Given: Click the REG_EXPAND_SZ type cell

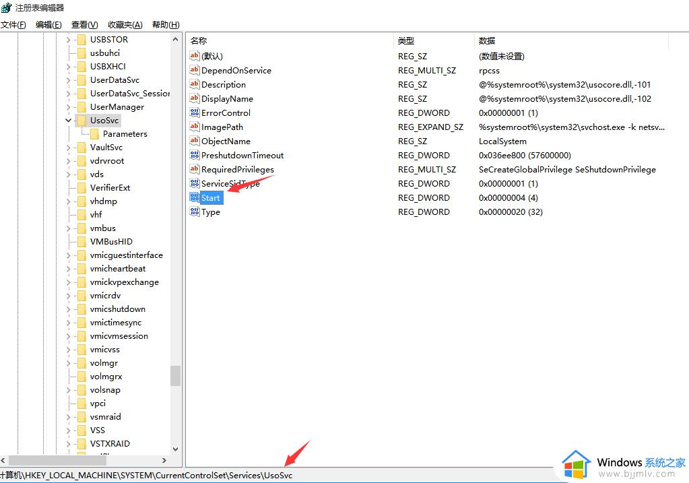Looking at the screenshot, I should 430,127.
